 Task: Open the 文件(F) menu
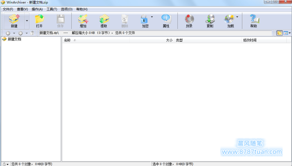click(x=8, y=9)
